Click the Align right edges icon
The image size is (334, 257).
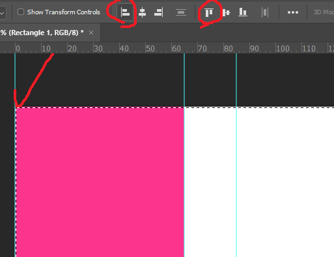[x=159, y=12]
